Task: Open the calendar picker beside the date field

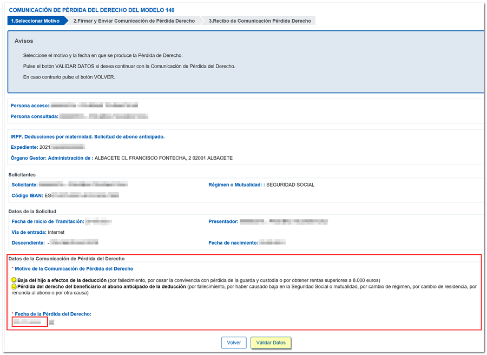Action: 51,322
